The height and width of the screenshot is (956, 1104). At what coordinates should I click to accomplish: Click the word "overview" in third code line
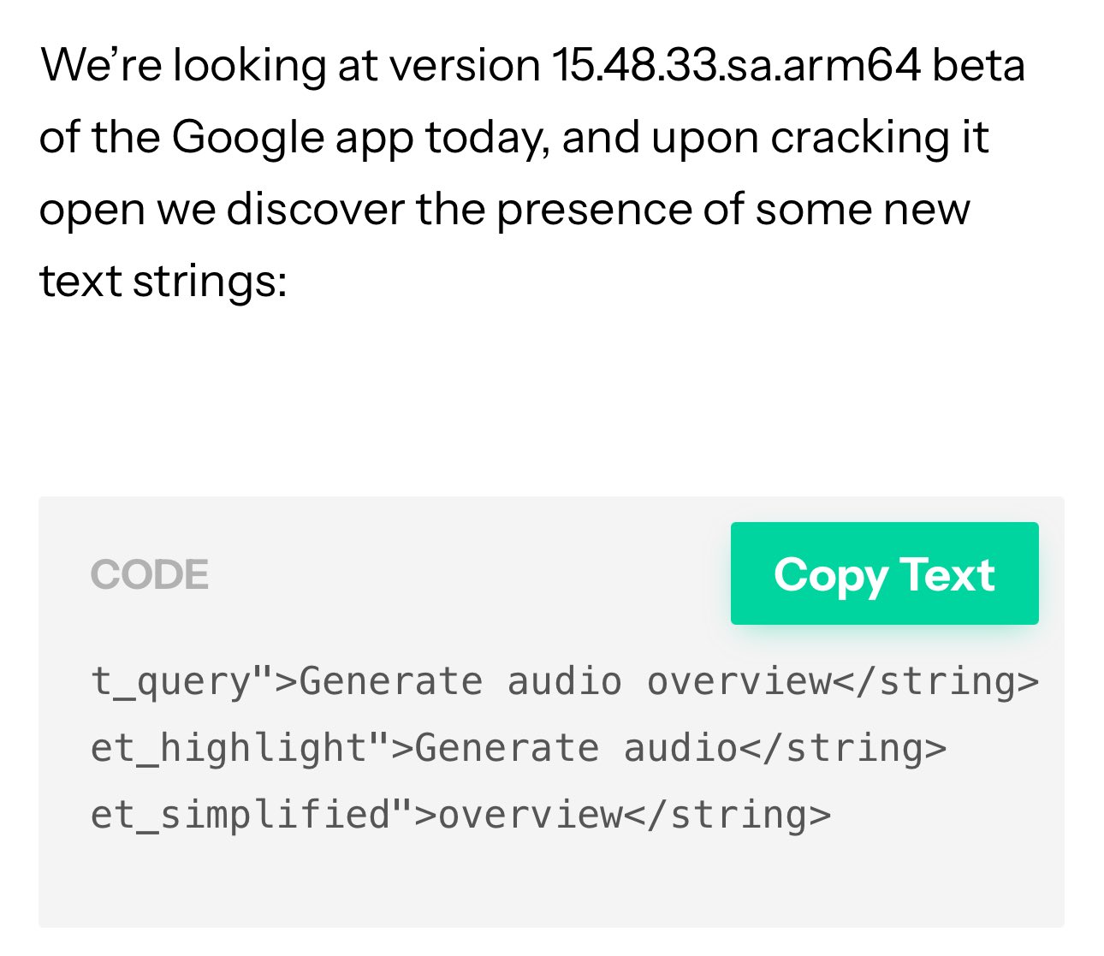point(531,814)
